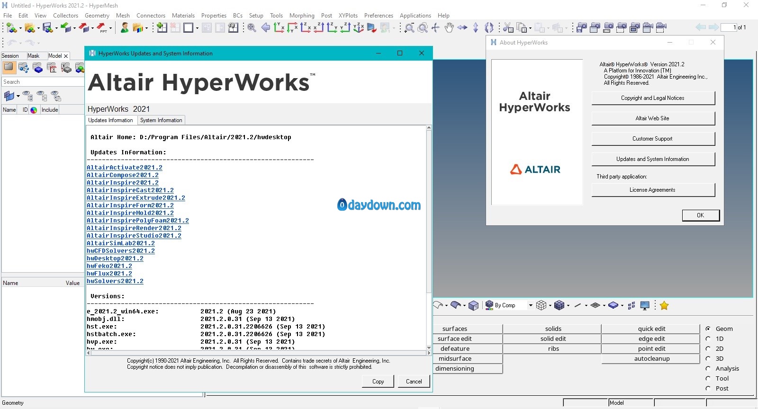758x409 pixels.
Task: Click the New Model toolbar icon
Action: [x=11, y=28]
